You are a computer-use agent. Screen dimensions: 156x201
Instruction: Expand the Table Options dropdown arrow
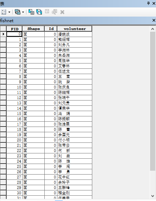10,12
